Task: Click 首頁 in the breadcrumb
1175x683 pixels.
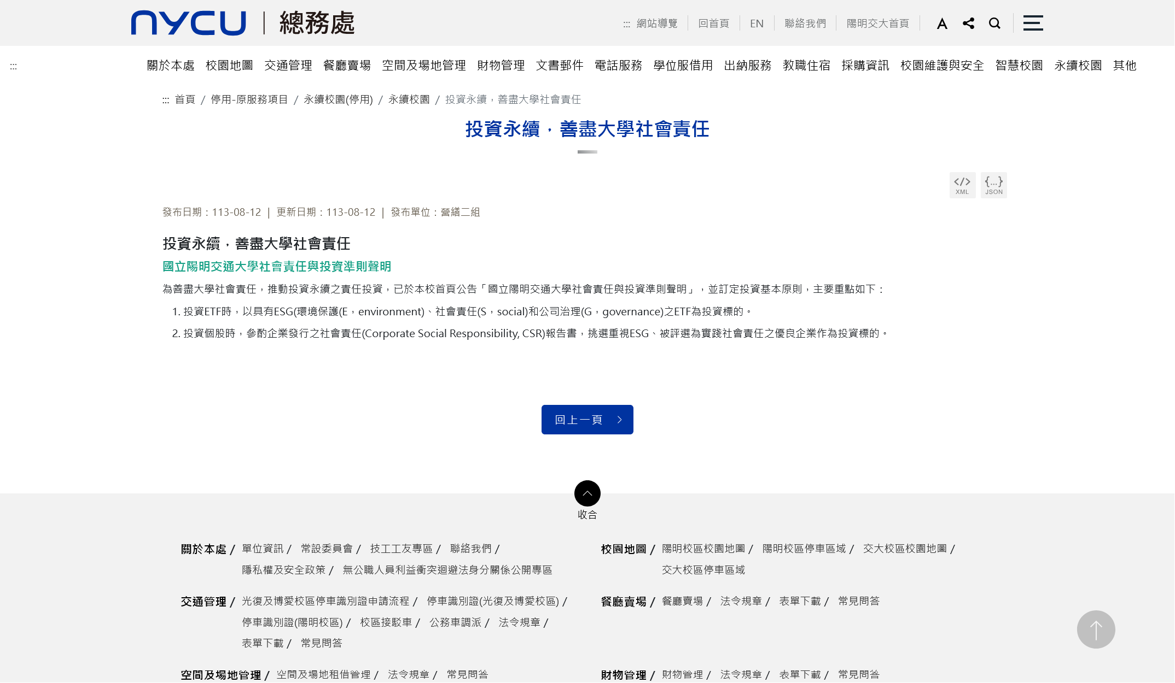Action: [185, 99]
